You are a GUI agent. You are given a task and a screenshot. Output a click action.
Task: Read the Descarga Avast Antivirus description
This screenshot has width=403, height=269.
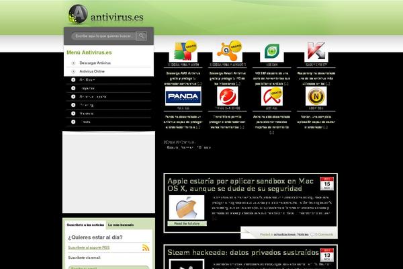coord(228,78)
